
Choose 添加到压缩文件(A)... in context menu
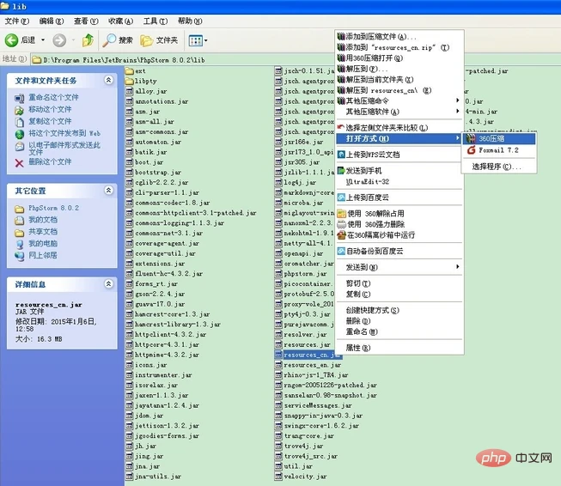click(399, 36)
